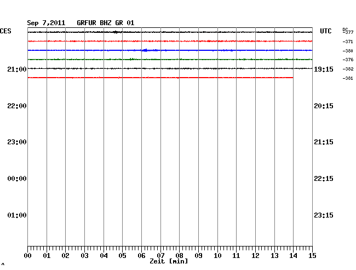
Task: Click the '09' minute axis label
Action: tap(198, 256)
